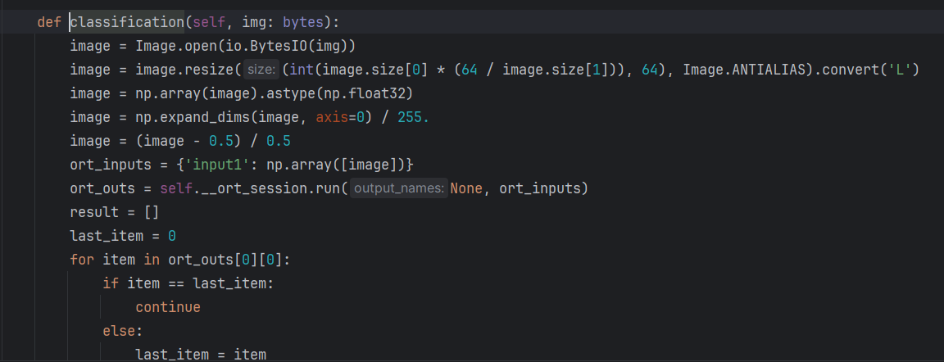This screenshot has width=944, height=362.
Task: Click the 'def' keyword
Action: (x=49, y=23)
